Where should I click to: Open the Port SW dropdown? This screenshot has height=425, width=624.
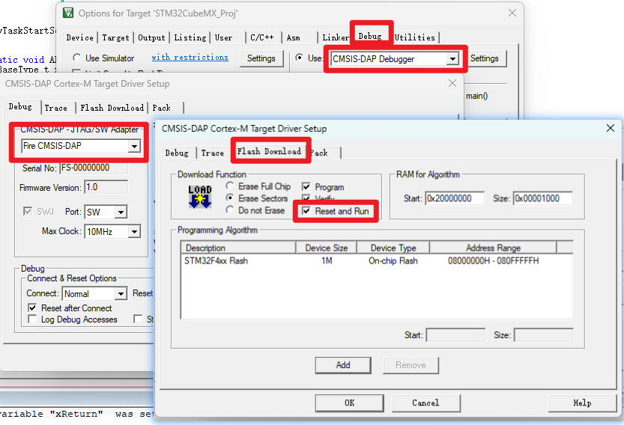(x=121, y=212)
